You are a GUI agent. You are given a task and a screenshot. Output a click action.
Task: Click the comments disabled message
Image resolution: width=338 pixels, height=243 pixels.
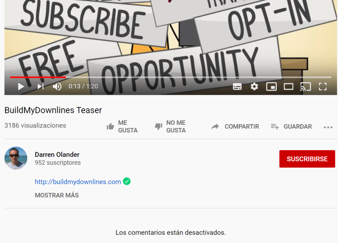pyautogui.click(x=171, y=232)
